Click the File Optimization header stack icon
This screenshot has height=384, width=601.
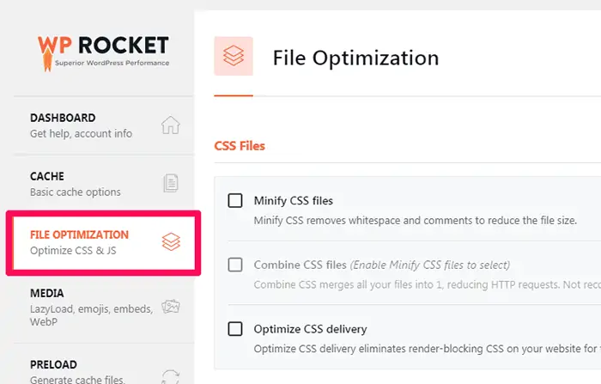pos(234,57)
